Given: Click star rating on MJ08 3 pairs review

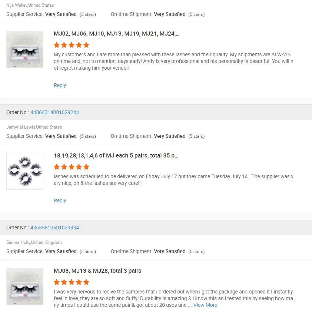Looking at the screenshot, I should pos(72,282).
